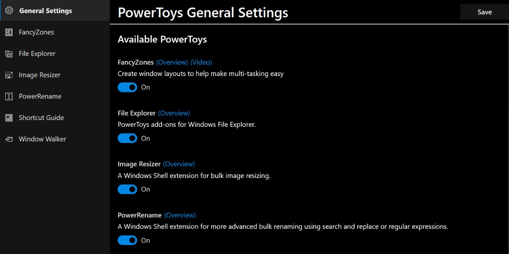Open Image Resizer via its sidebar icon
Viewport: 509px width, 254px height.
pyautogui.click(x=9, y=75)
